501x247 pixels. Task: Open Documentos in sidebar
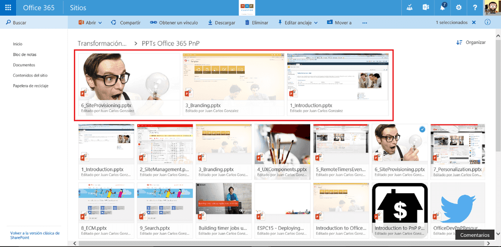click(24, 65)
